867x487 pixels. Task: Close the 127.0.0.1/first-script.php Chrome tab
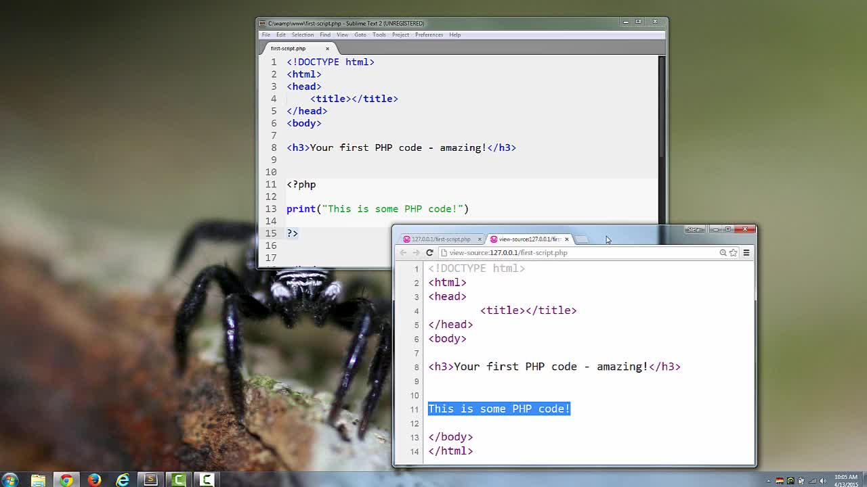pyautogui.click(x=480, y=239)
